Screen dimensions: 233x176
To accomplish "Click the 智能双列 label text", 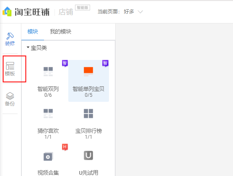I will pos(48,89).
